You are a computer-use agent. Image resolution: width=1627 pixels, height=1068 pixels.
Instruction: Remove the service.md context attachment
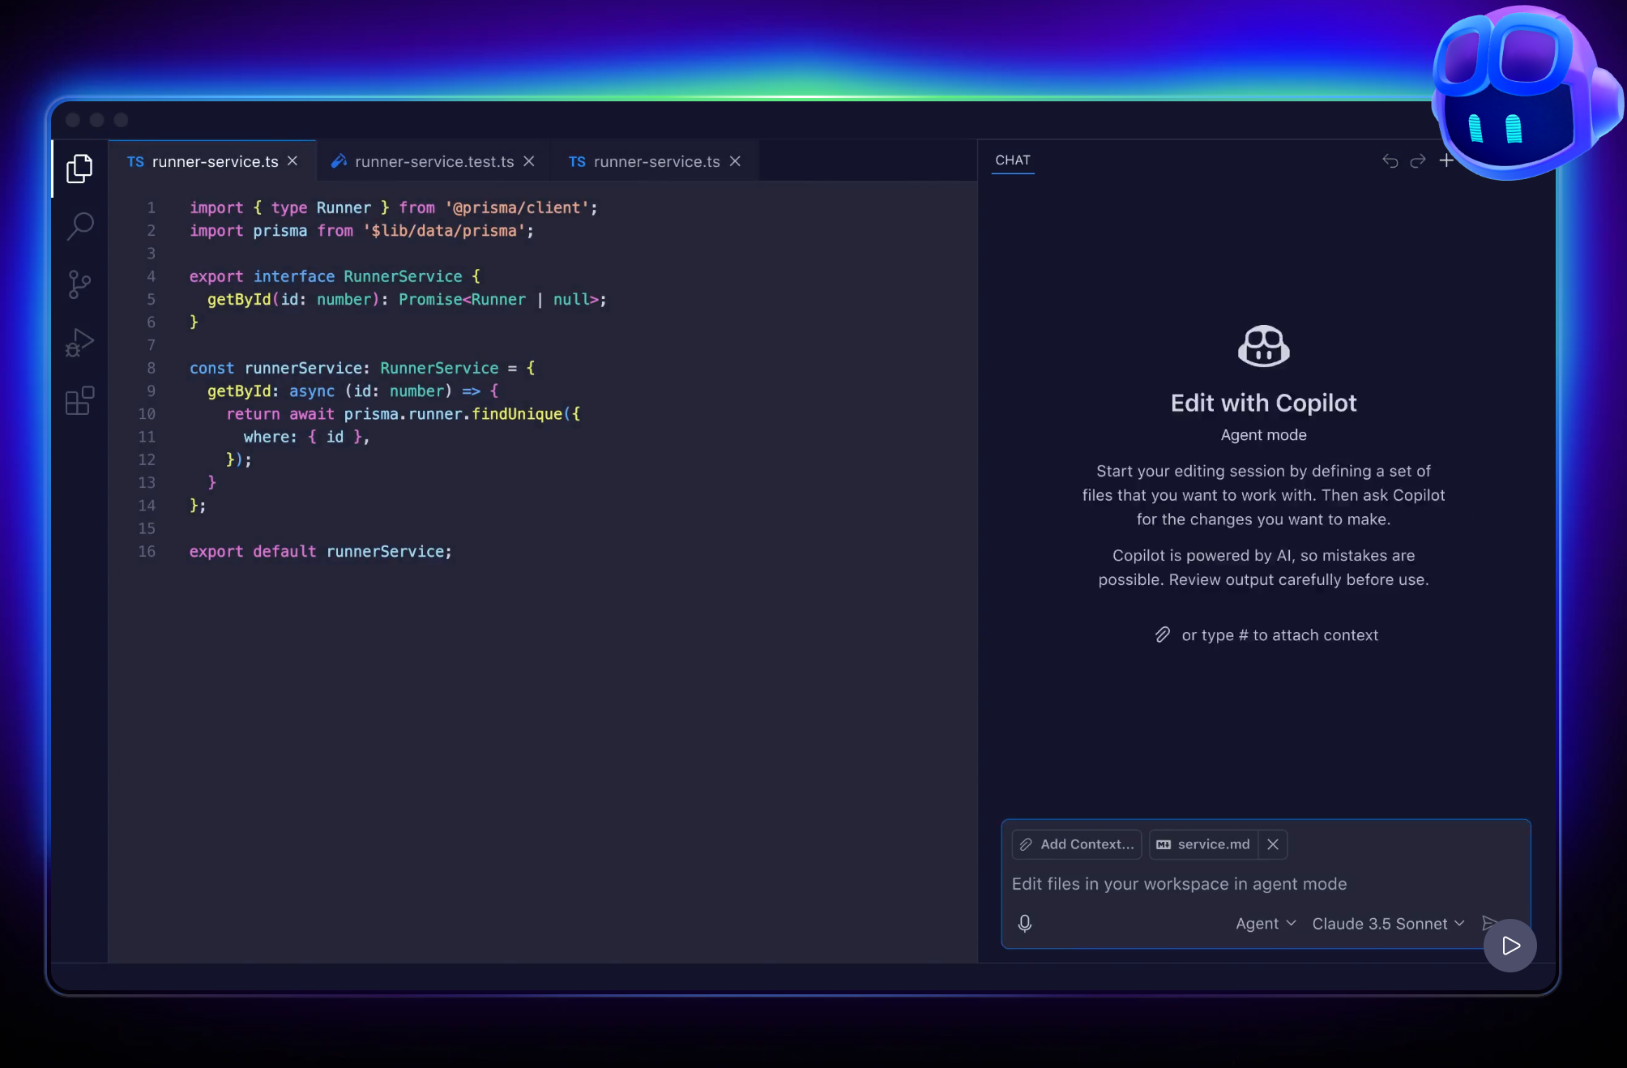pos(1273,844)
